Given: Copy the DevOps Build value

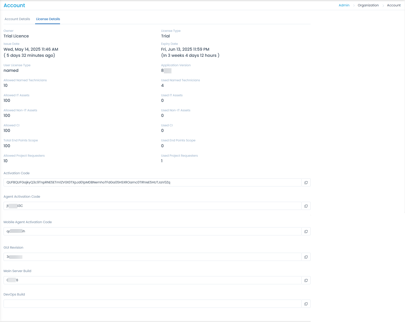Looking at the screenshot, I should (306, 304).
